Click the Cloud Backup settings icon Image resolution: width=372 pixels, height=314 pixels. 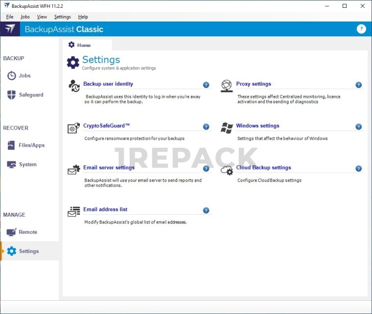(227, 169)
